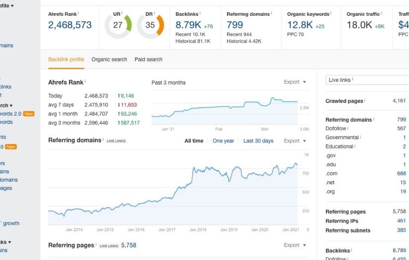Click info icon beside Organic keywords
The image size is (409, 260).
331,13
